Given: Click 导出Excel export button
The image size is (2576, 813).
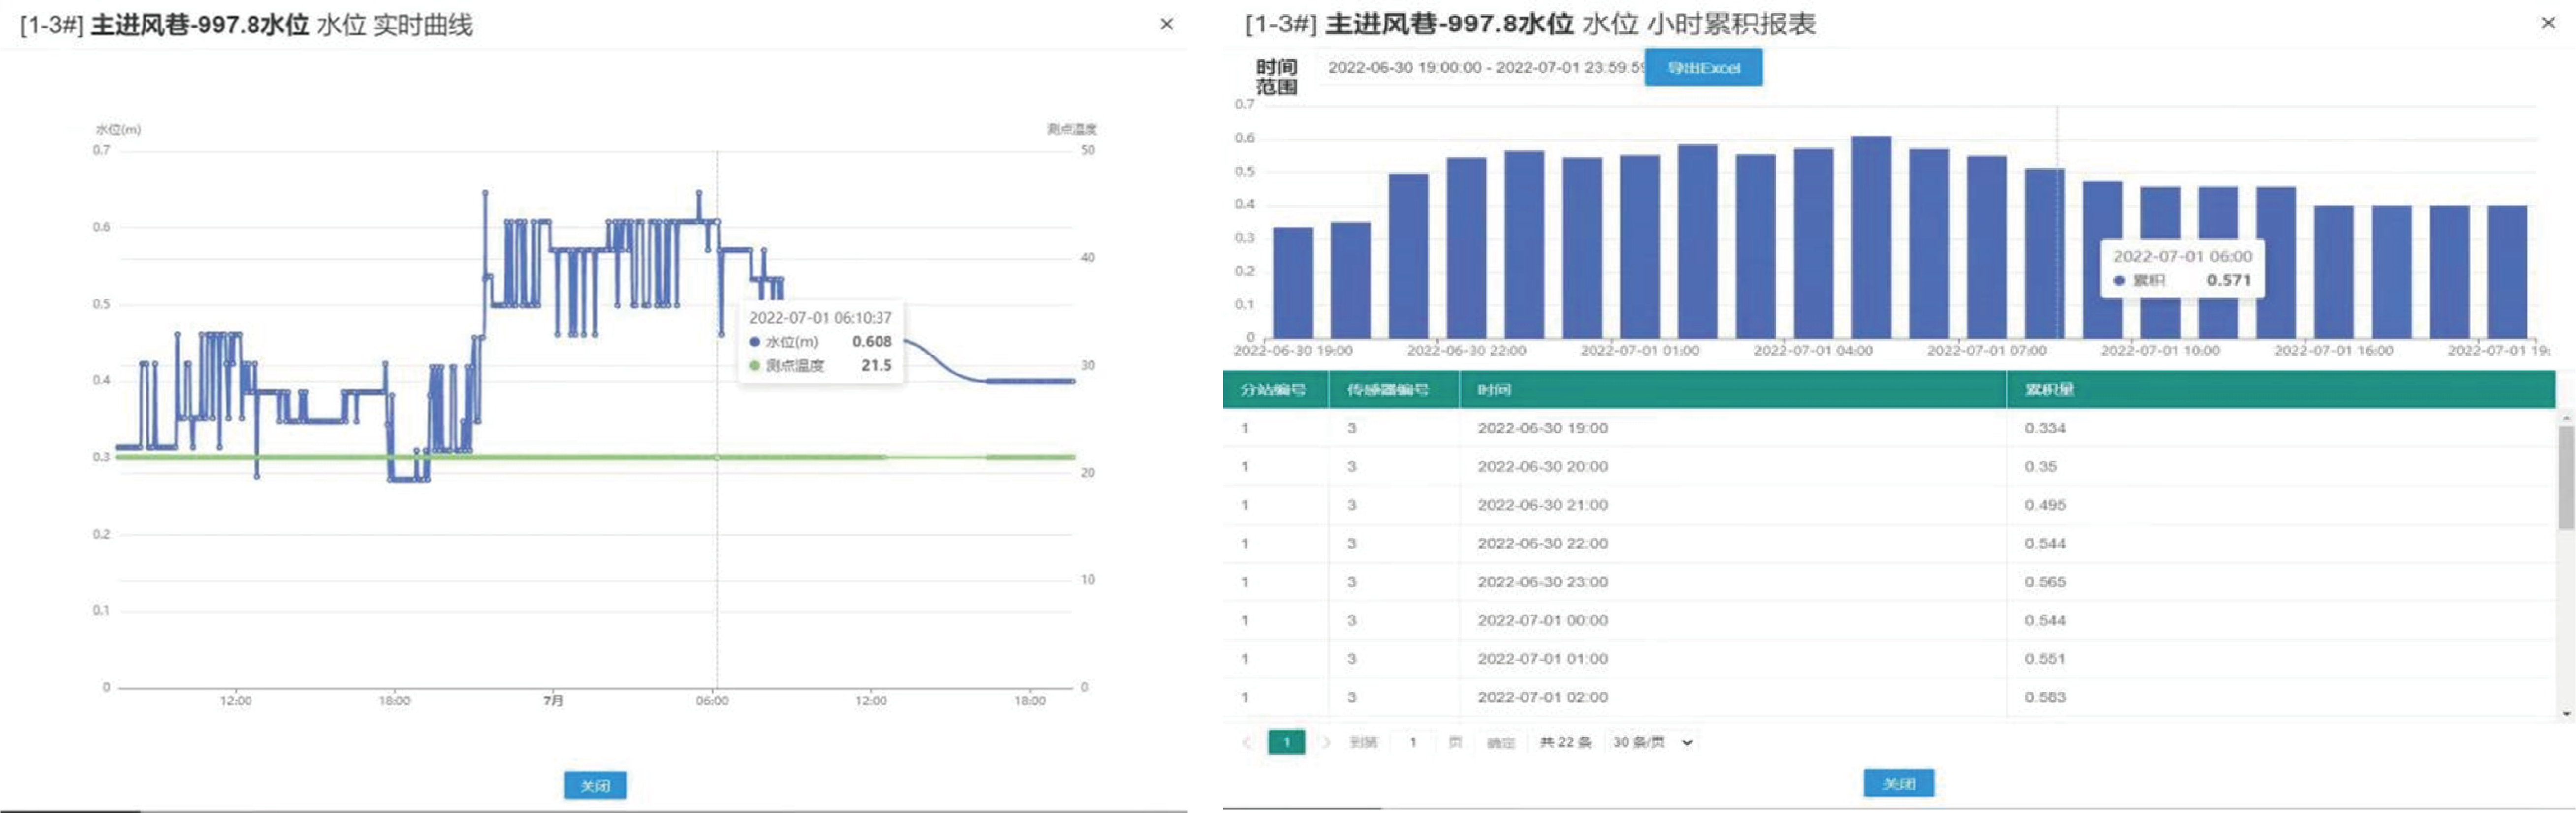Looking at the screenshot, I should click(x=1703, y=68).
